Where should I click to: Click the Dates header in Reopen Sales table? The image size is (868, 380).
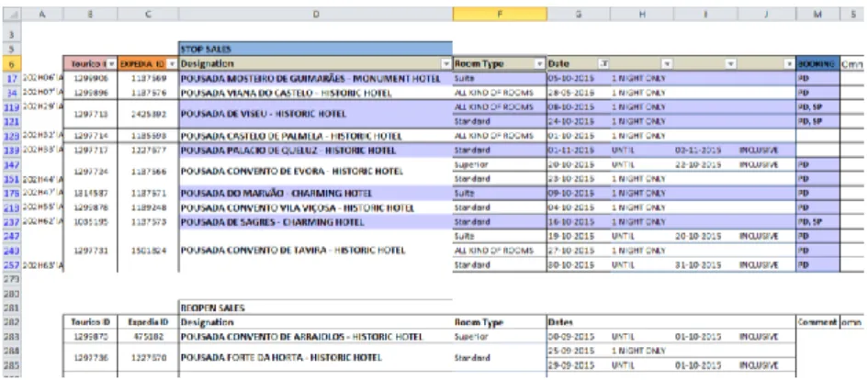pyautogui.click(x=671, y=322)
